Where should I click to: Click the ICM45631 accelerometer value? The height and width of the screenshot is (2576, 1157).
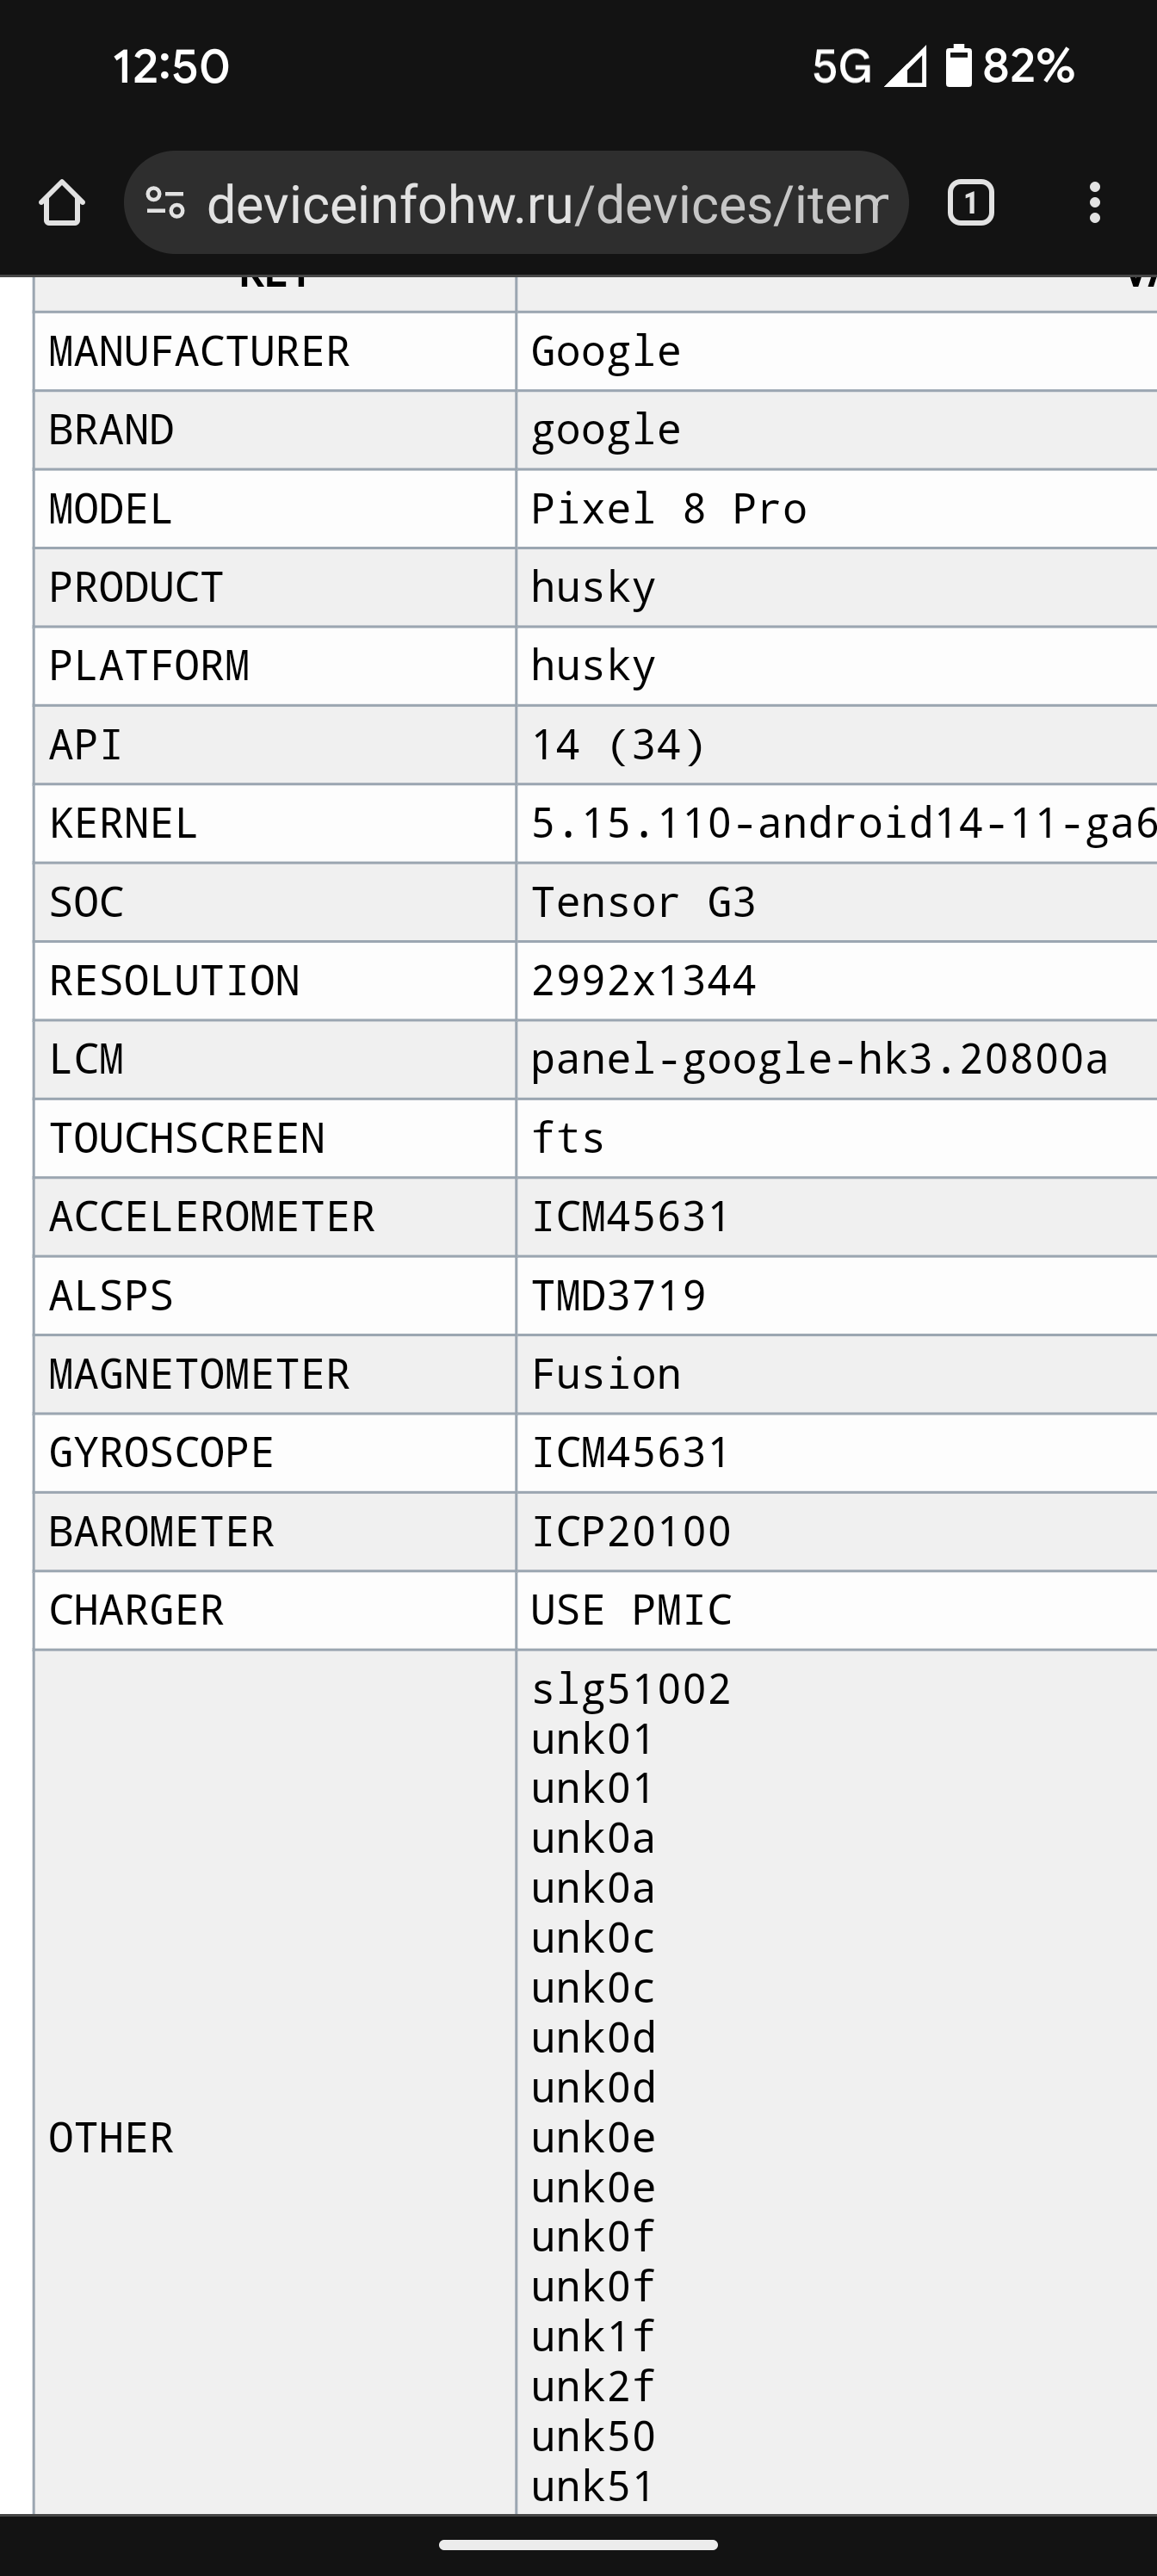(x=630, y=1217)
